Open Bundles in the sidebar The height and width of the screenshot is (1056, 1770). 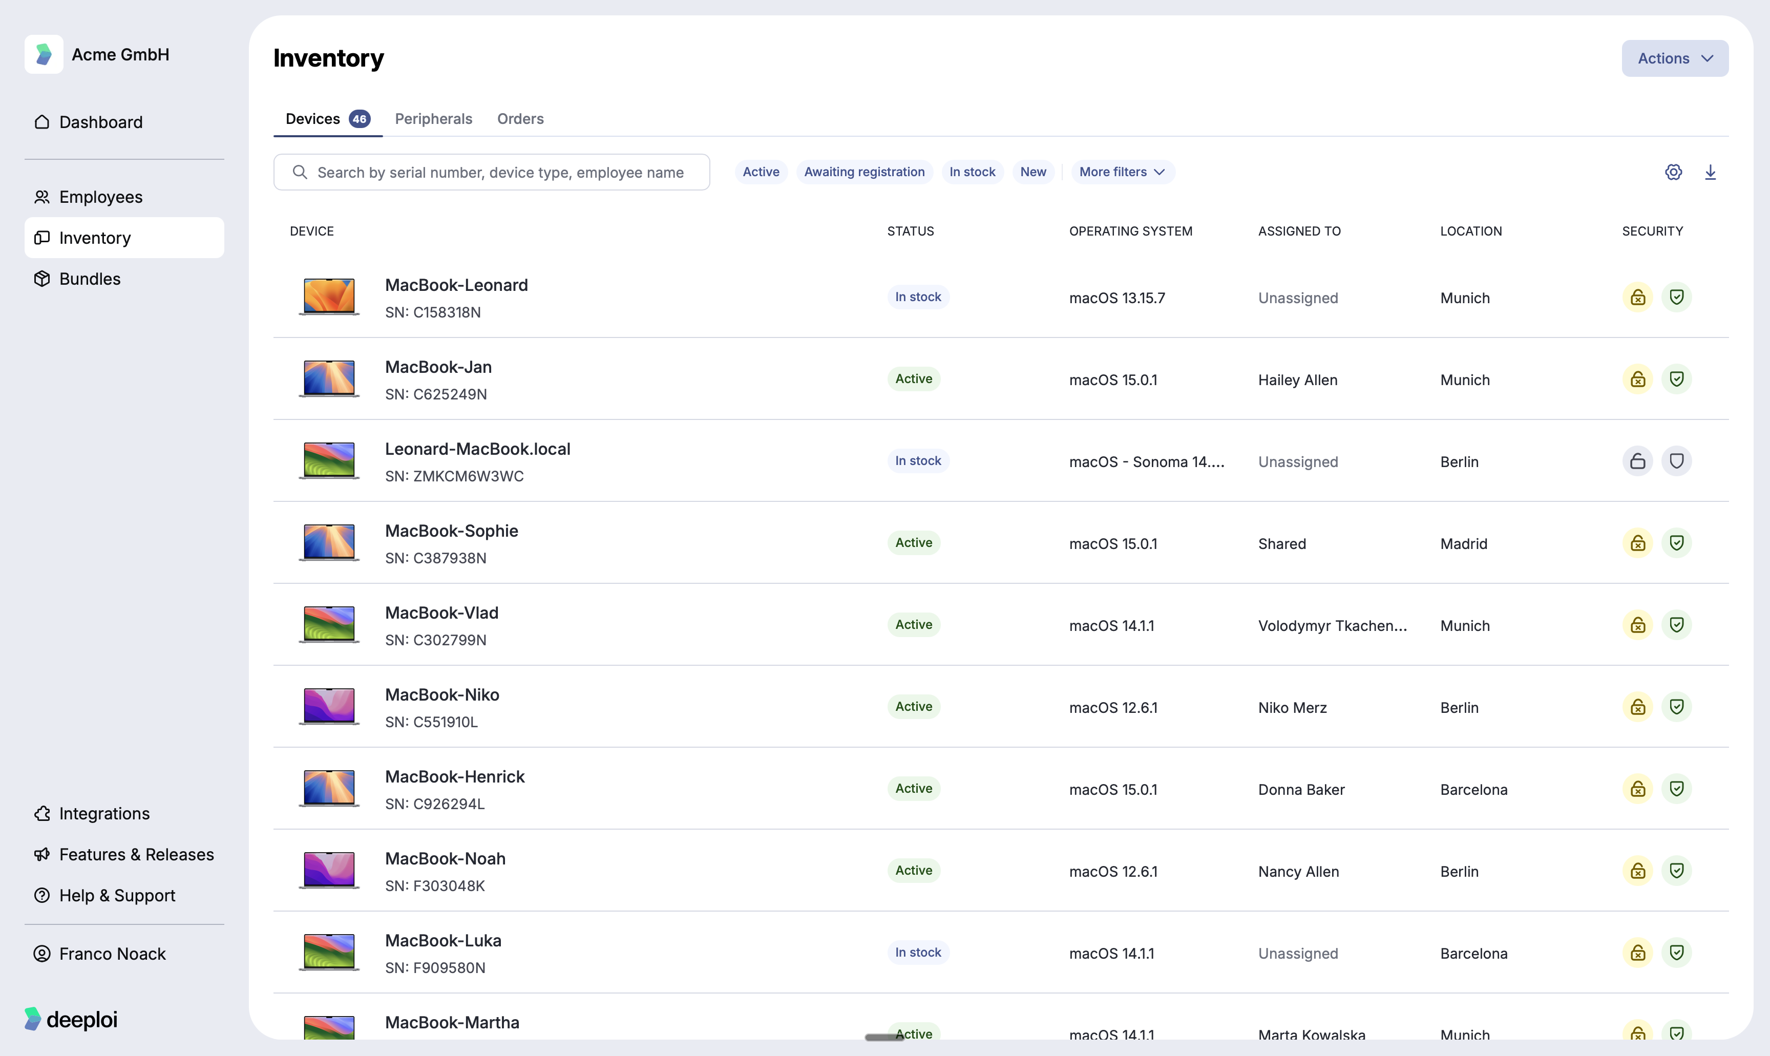(x=90, y=279)
